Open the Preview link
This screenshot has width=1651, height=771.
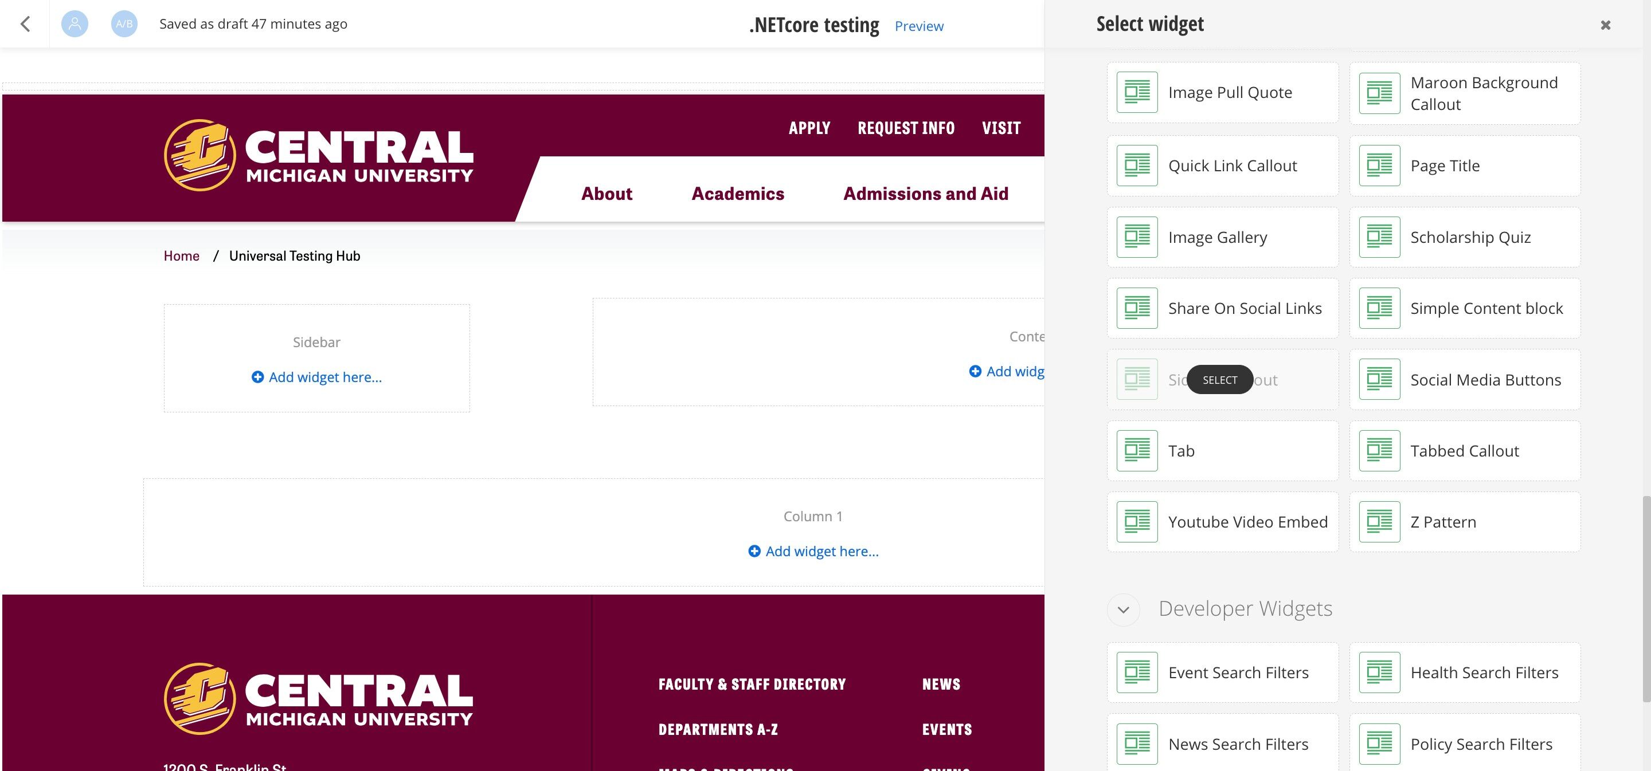click(919, 26)
